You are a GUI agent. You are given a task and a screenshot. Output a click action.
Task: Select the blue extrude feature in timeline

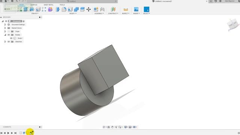pyautogui.click(x=24, y=133)
